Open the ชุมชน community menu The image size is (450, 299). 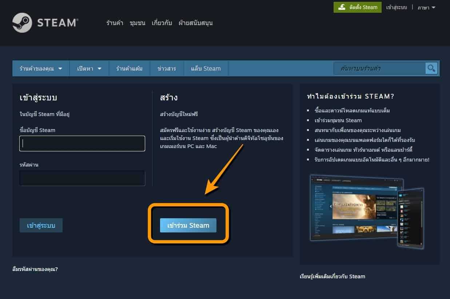(x=137, y=23)
